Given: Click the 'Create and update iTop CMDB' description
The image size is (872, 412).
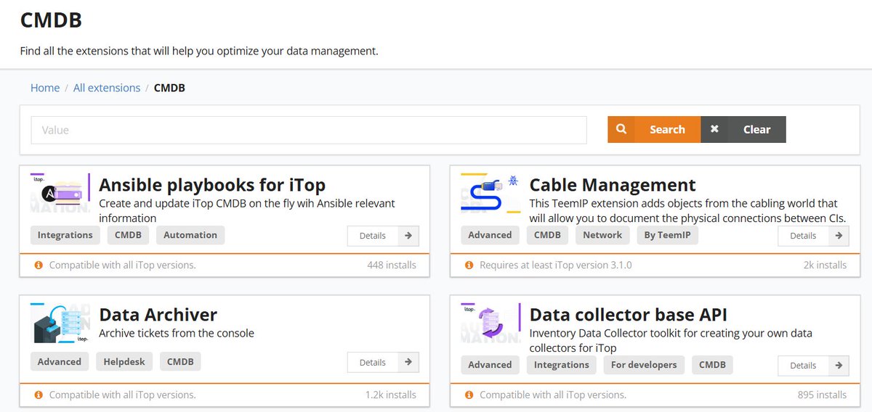Looking at the screenshot, I should coord(247,211).
